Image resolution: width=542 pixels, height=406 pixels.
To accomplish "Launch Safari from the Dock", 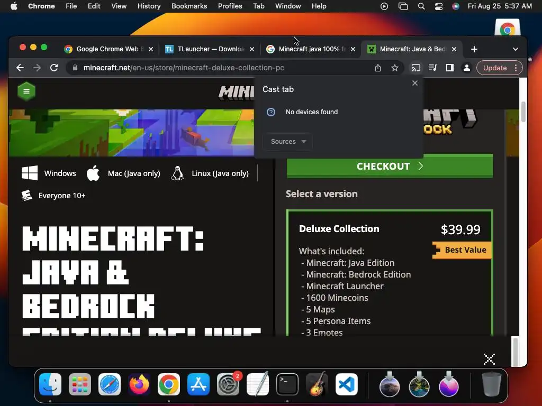I will [110, 384].
